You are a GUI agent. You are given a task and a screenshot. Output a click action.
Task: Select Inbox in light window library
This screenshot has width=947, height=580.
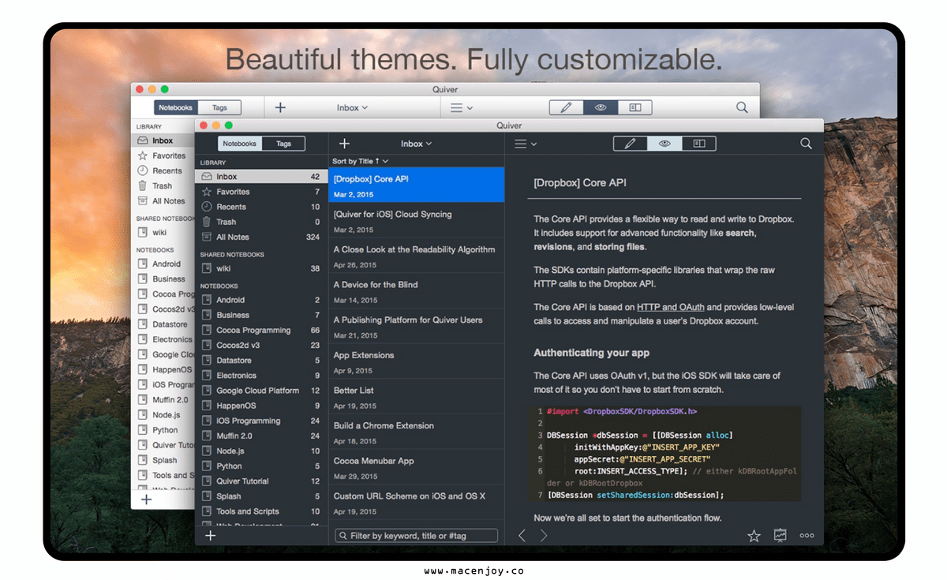coord(163,140)
